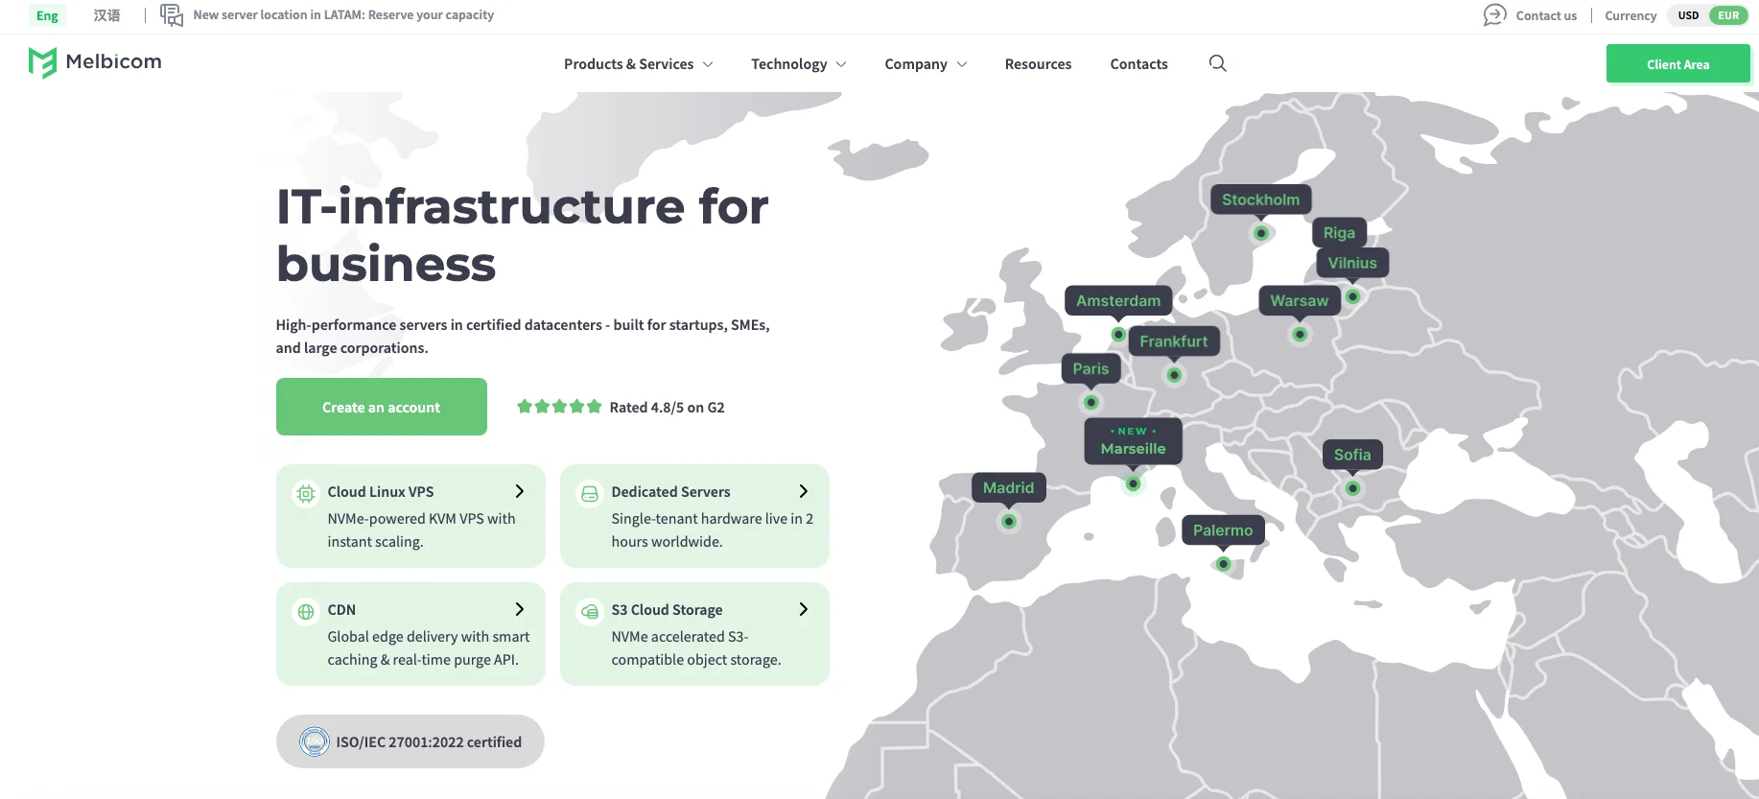
Task: Click the Rated 4.8/5 on G2 text
Action: [667, 408]
